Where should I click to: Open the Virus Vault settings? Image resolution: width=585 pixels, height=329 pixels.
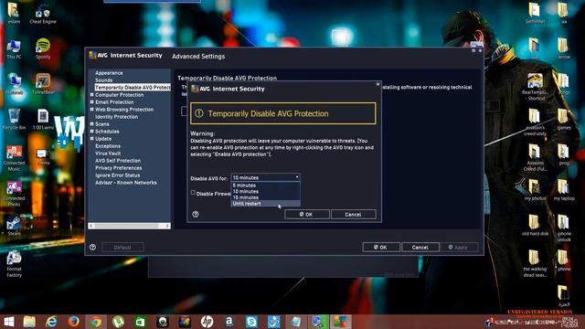[x=108, y=154]
